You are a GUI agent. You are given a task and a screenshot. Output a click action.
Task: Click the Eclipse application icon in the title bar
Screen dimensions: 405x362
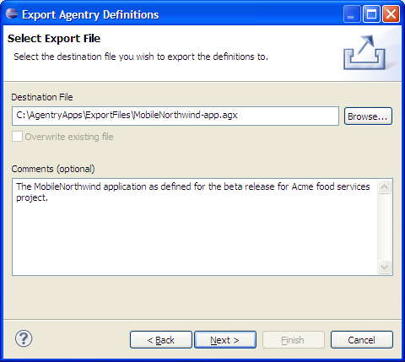pyautogui.click(x=12, y=14)
